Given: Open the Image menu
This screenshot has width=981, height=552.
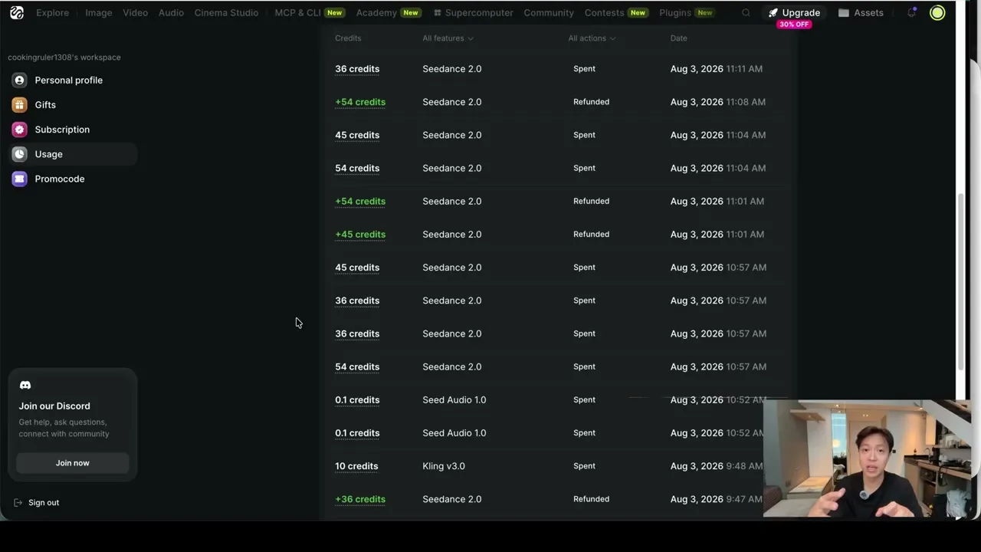Looking at the screenshot, I should click(x=98, y=13).
